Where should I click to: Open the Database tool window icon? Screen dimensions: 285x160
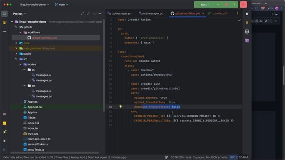click(247, 23)
